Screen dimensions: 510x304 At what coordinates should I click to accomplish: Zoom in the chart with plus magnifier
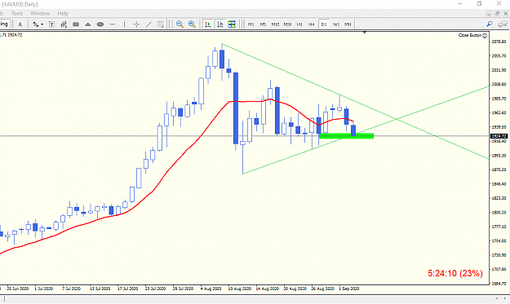click(x=192, y=24)
